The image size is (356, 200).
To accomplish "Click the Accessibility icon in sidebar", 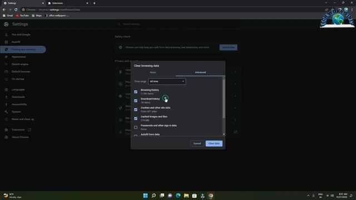I will click(6, 104).
